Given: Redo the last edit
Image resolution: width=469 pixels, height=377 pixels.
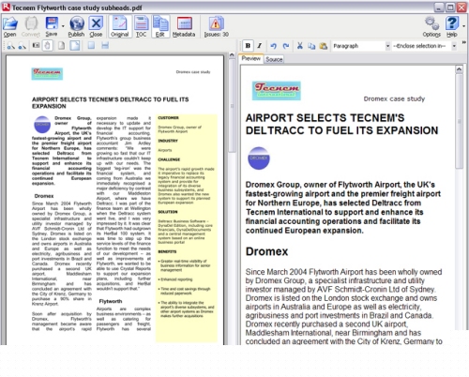Looking at the screenshot, I should pyautogui.click(x=286, y=46).
